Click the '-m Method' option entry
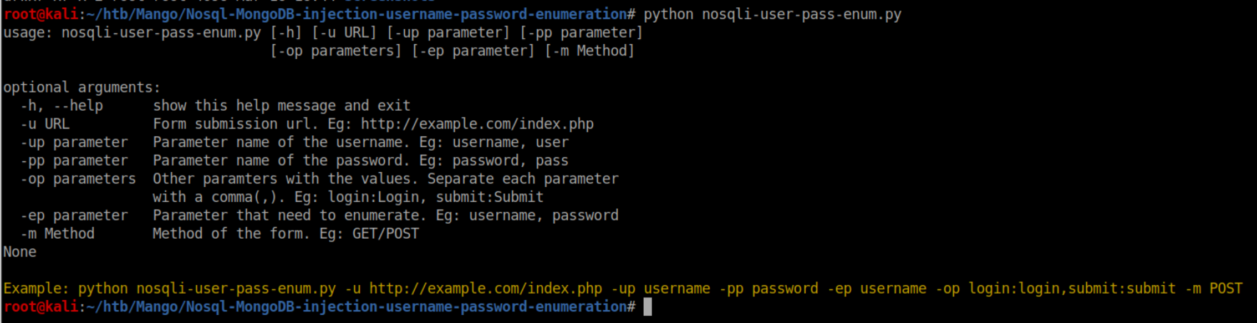The height and width of the screenshot is (323, 1257). click(x=57, y=234)
